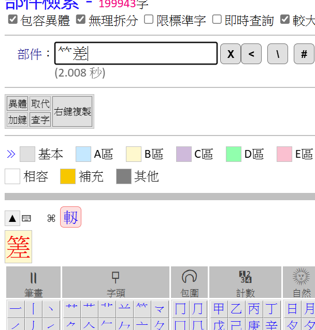Select the 查字 lookup mode button

pyautogui.click(x=40, y=119)
